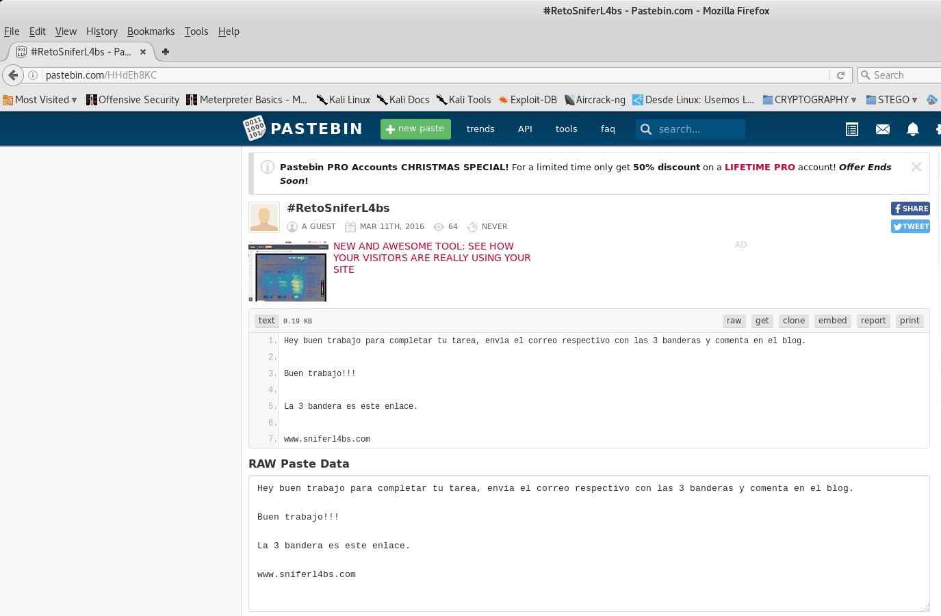
Task: Dismiss the Christmas special banner
Action: click(916, 167)
